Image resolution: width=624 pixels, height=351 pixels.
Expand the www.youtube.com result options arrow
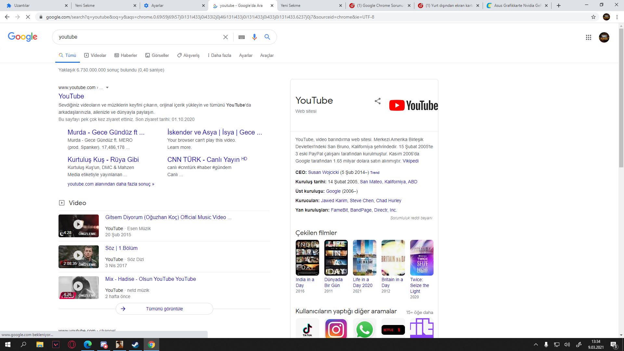107,87
